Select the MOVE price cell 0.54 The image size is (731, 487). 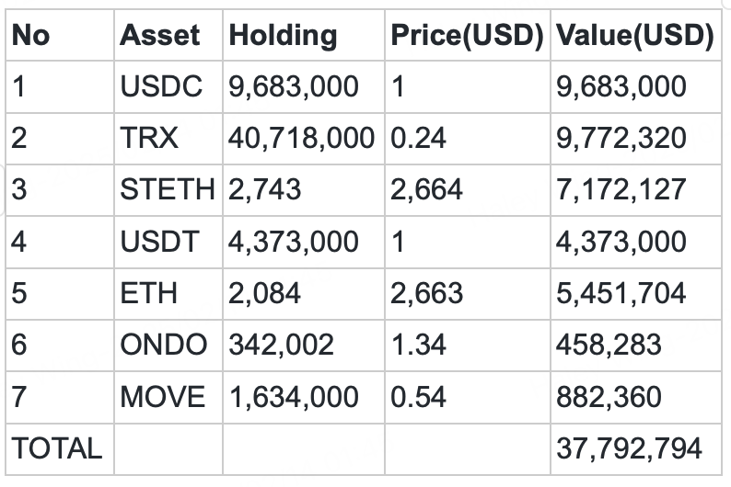[x=418, y=397]
